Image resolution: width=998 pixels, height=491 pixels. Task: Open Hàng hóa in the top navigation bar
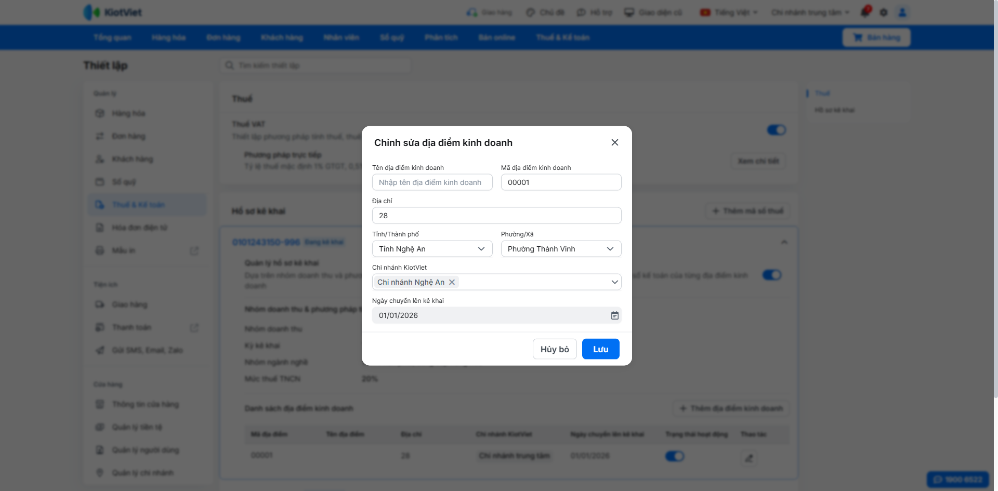[168, 37]
